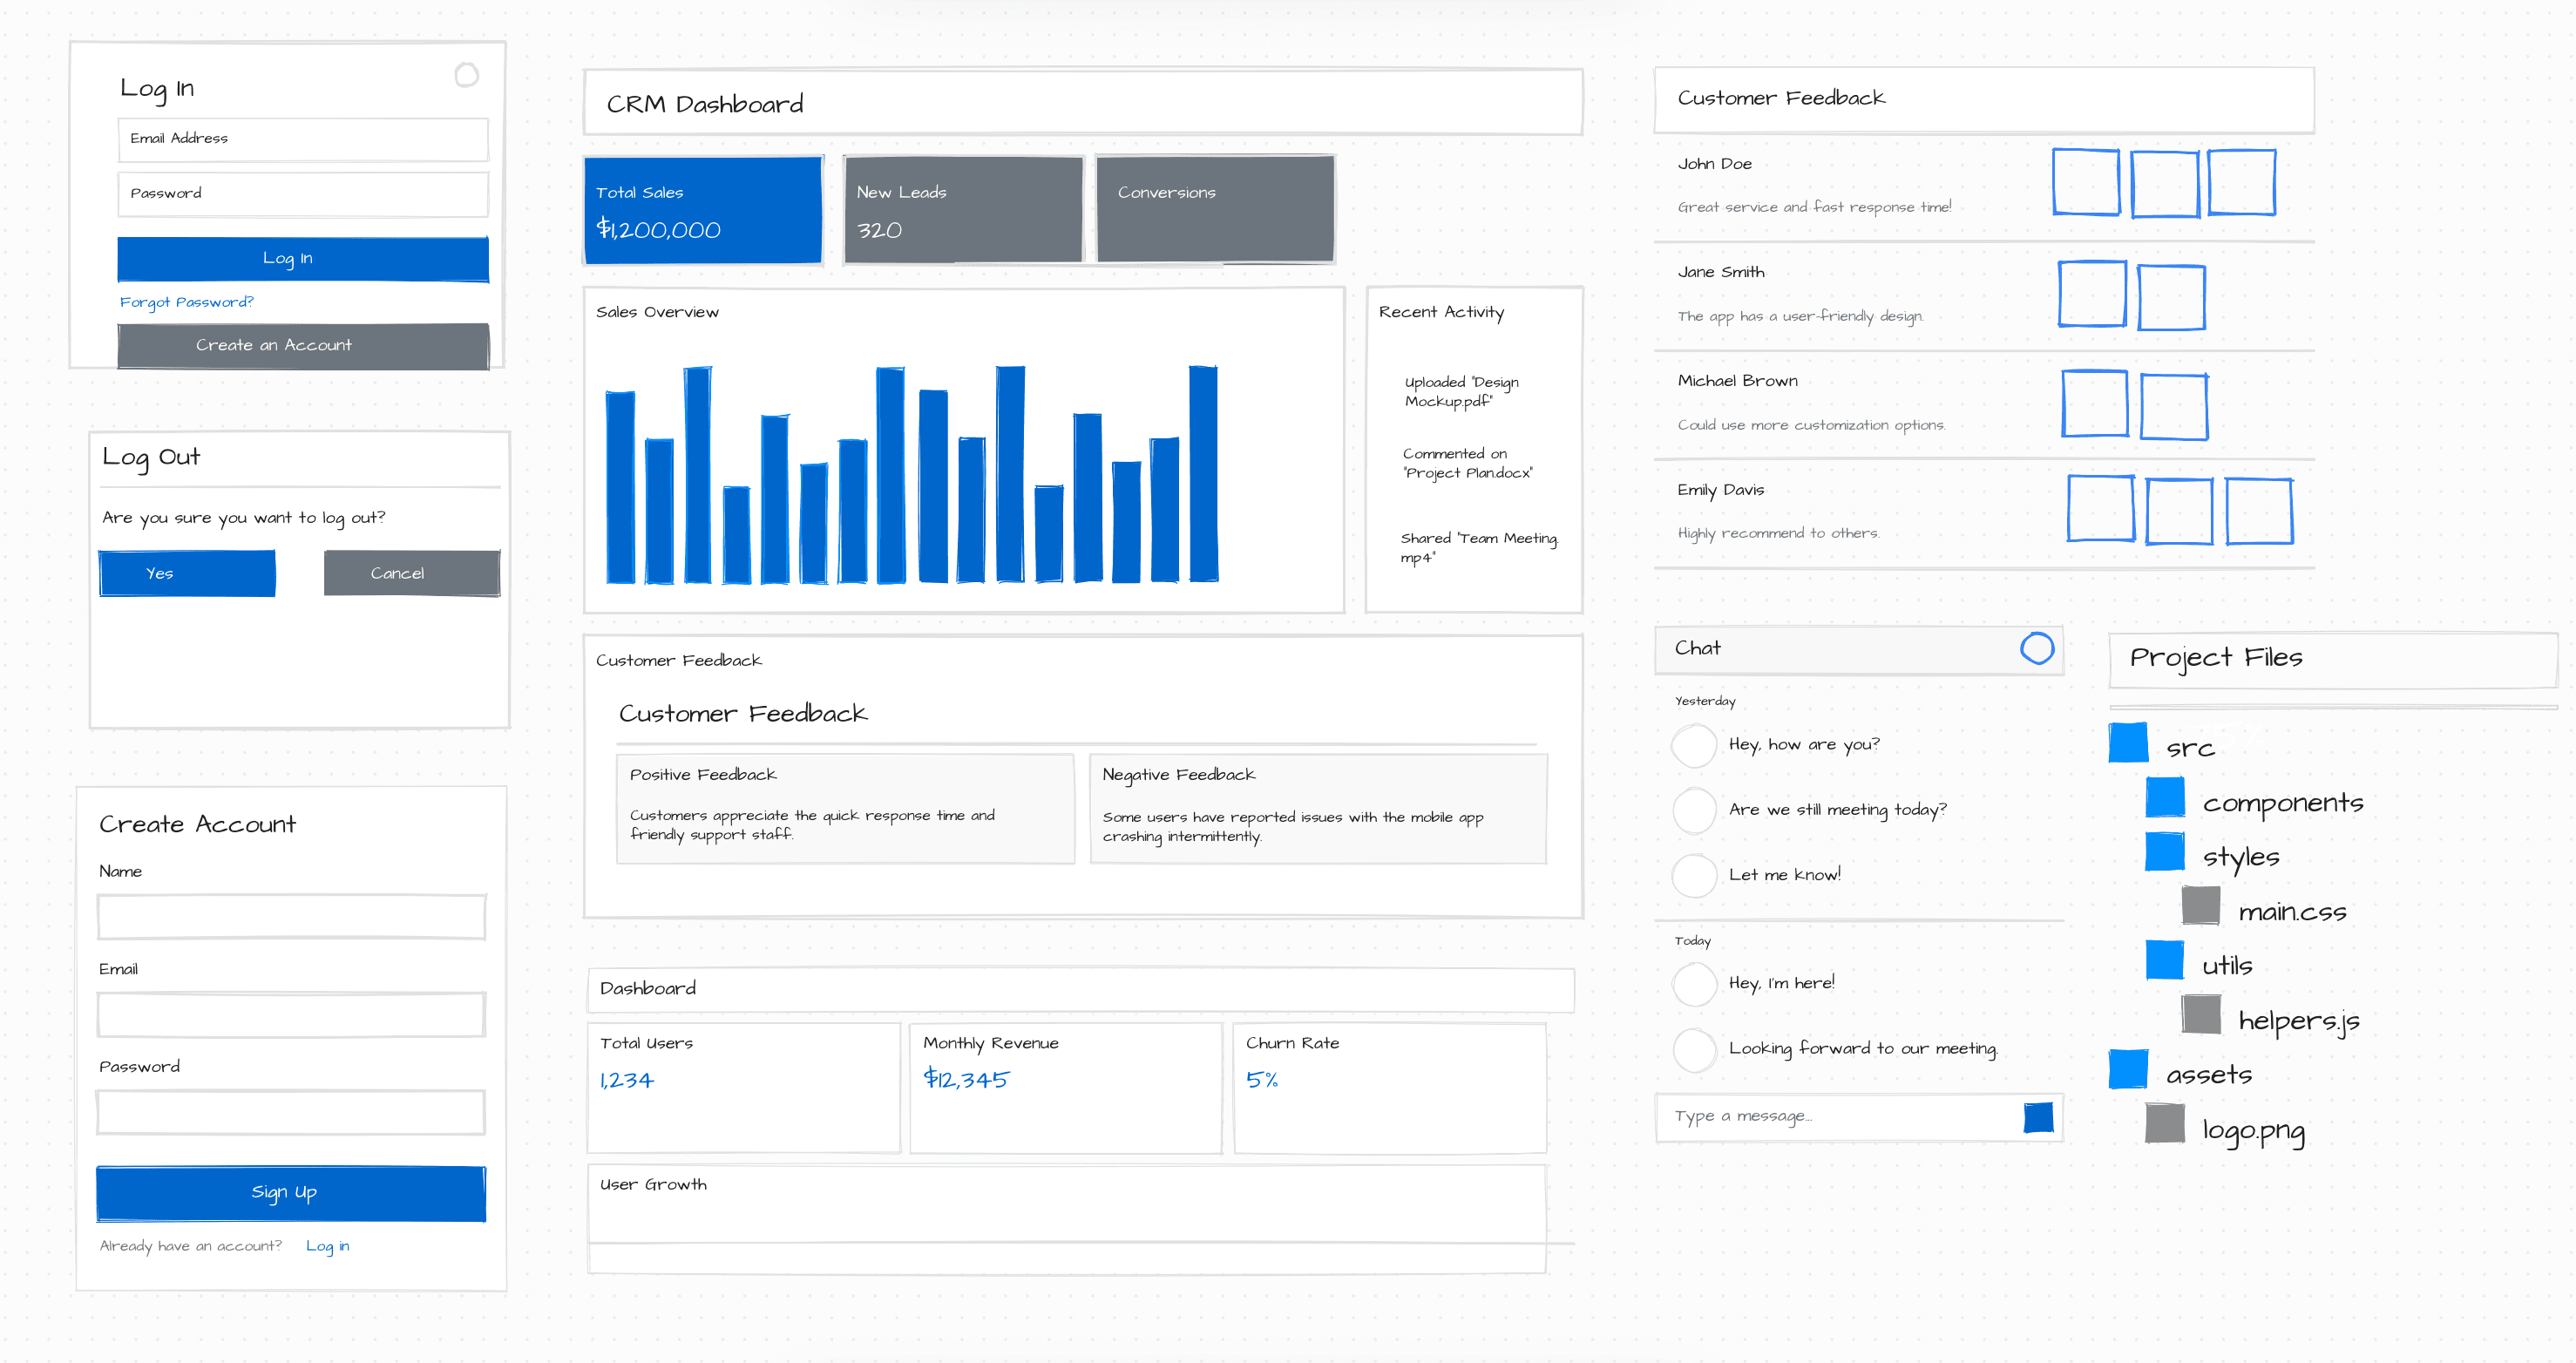Click the helpers.js file icon
The image size is (2576, 1363).
pyautogui.click(x=2200, y=1015)
